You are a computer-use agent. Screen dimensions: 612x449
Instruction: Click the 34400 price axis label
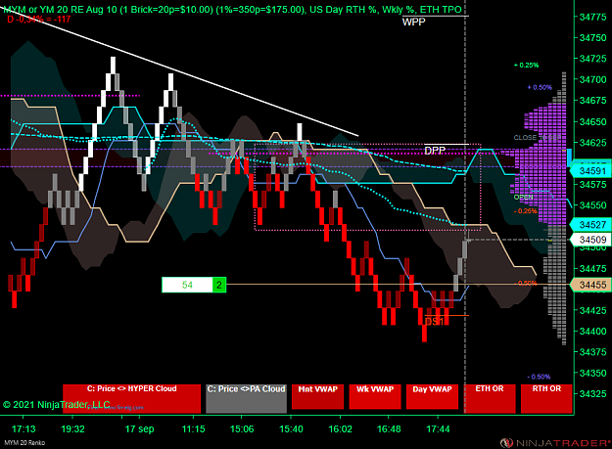coord(592,332)
